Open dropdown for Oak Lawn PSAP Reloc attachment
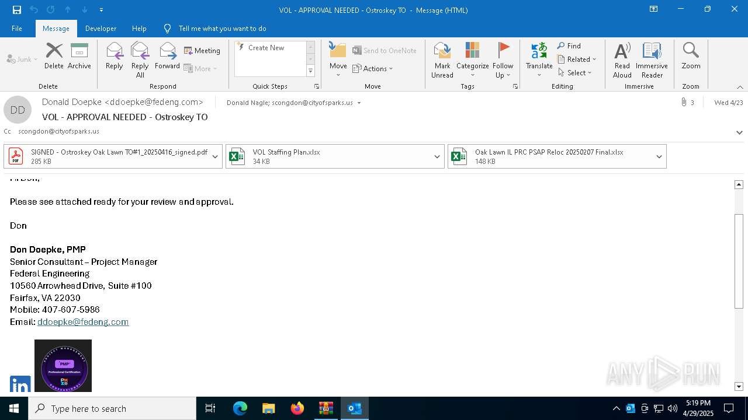This screenshot has height=420, width=748. 659,156
